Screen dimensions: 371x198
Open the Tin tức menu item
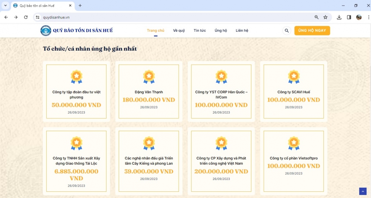click(x=200, y=30)
